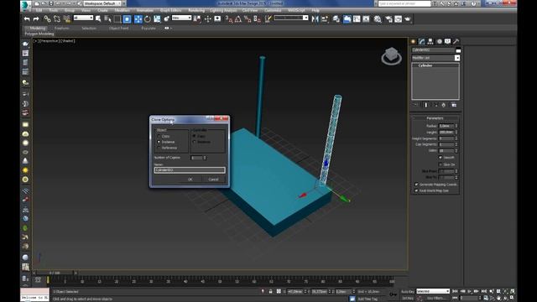Click the Radius spinner arrows

point(456,126)
